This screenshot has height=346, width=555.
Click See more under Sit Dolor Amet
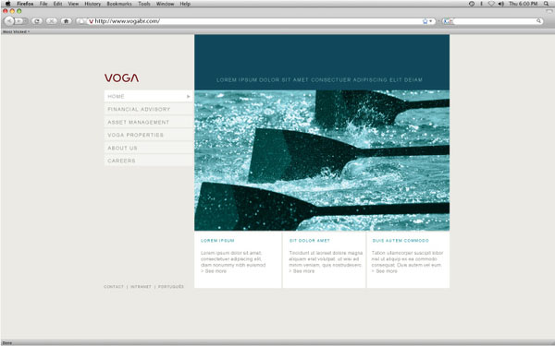(302, 271)
